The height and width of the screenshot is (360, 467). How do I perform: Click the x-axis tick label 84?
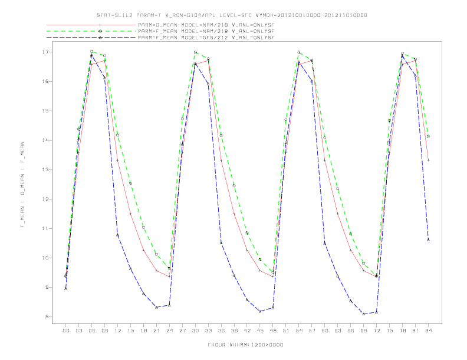428,331
